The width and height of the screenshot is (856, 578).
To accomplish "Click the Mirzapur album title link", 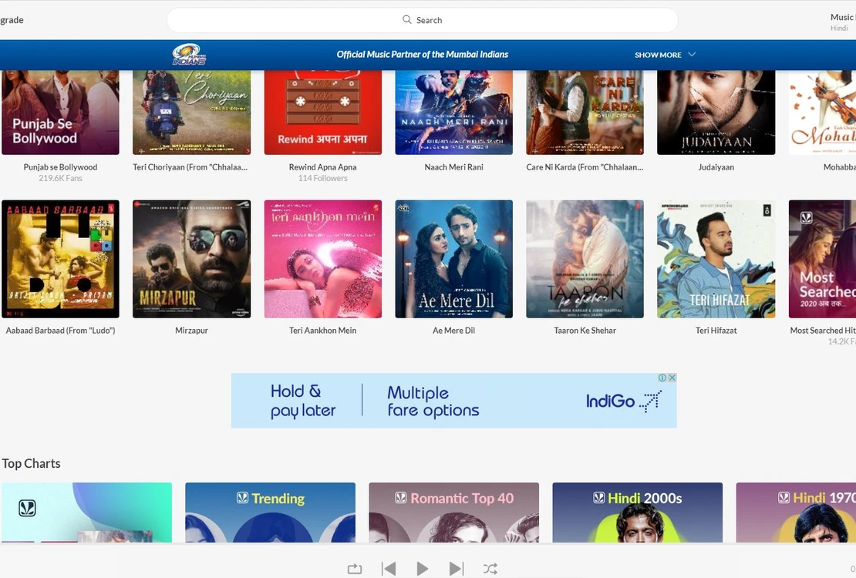I will click(191, 331).
